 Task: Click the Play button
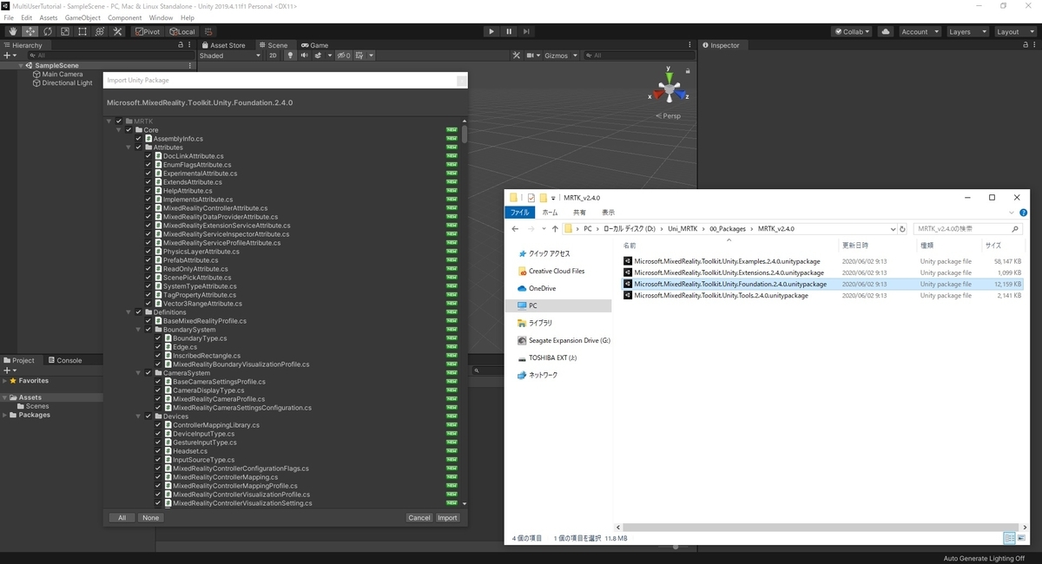[x=491, y=31]
